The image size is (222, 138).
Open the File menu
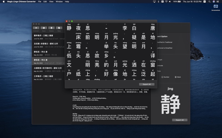(40, 1)
